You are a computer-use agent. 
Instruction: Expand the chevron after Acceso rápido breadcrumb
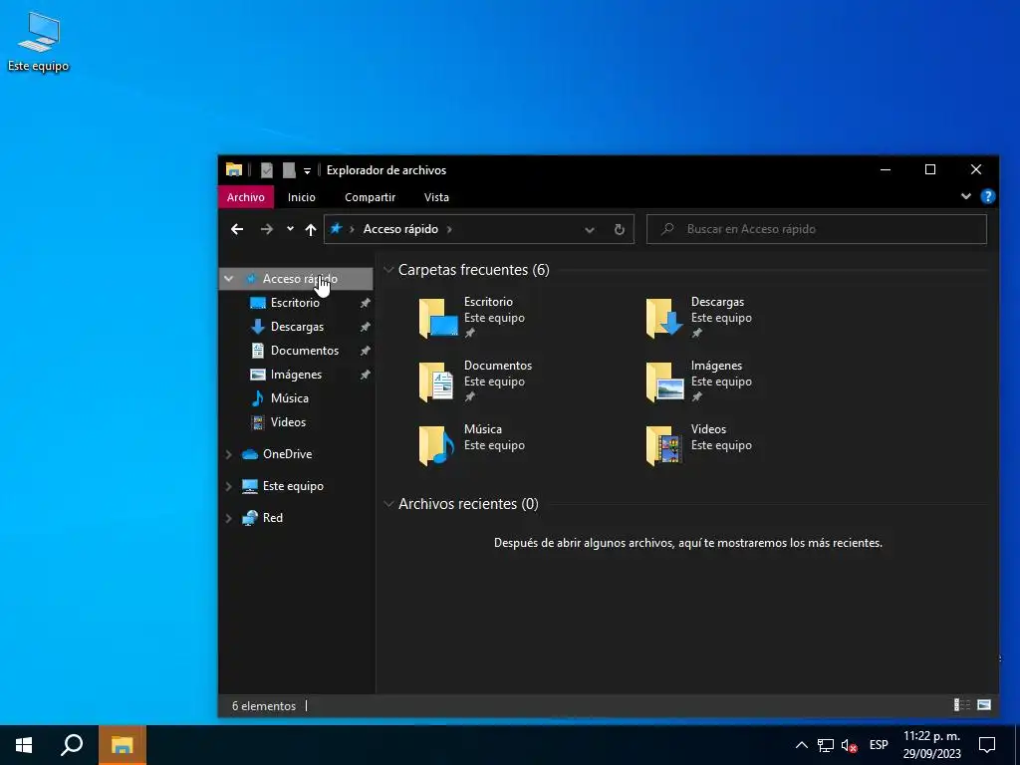(x=449, y=229)
